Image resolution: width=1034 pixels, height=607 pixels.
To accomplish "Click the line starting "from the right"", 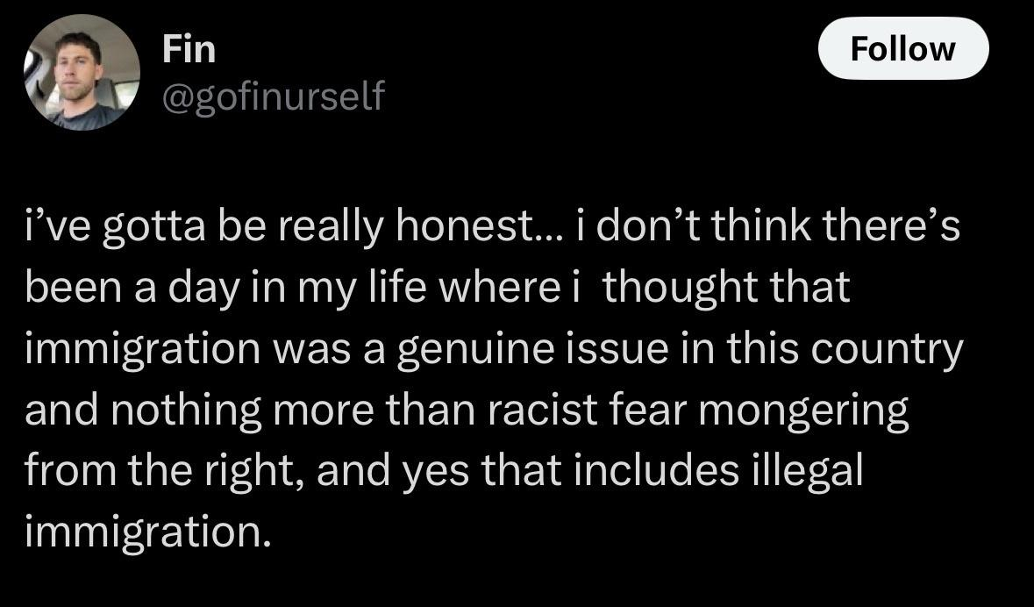I will click(444, 472).
